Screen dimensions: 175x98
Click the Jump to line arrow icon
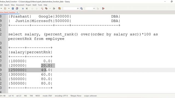coord(98,8)
